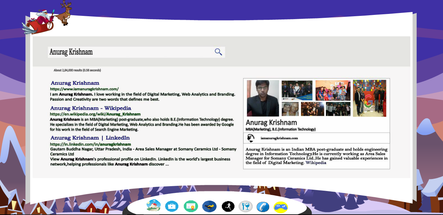Open the handshake icon

pyautogui.click(x=210, y=206)
